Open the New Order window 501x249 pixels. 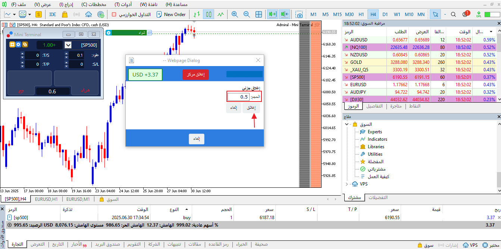coord(171,15)
